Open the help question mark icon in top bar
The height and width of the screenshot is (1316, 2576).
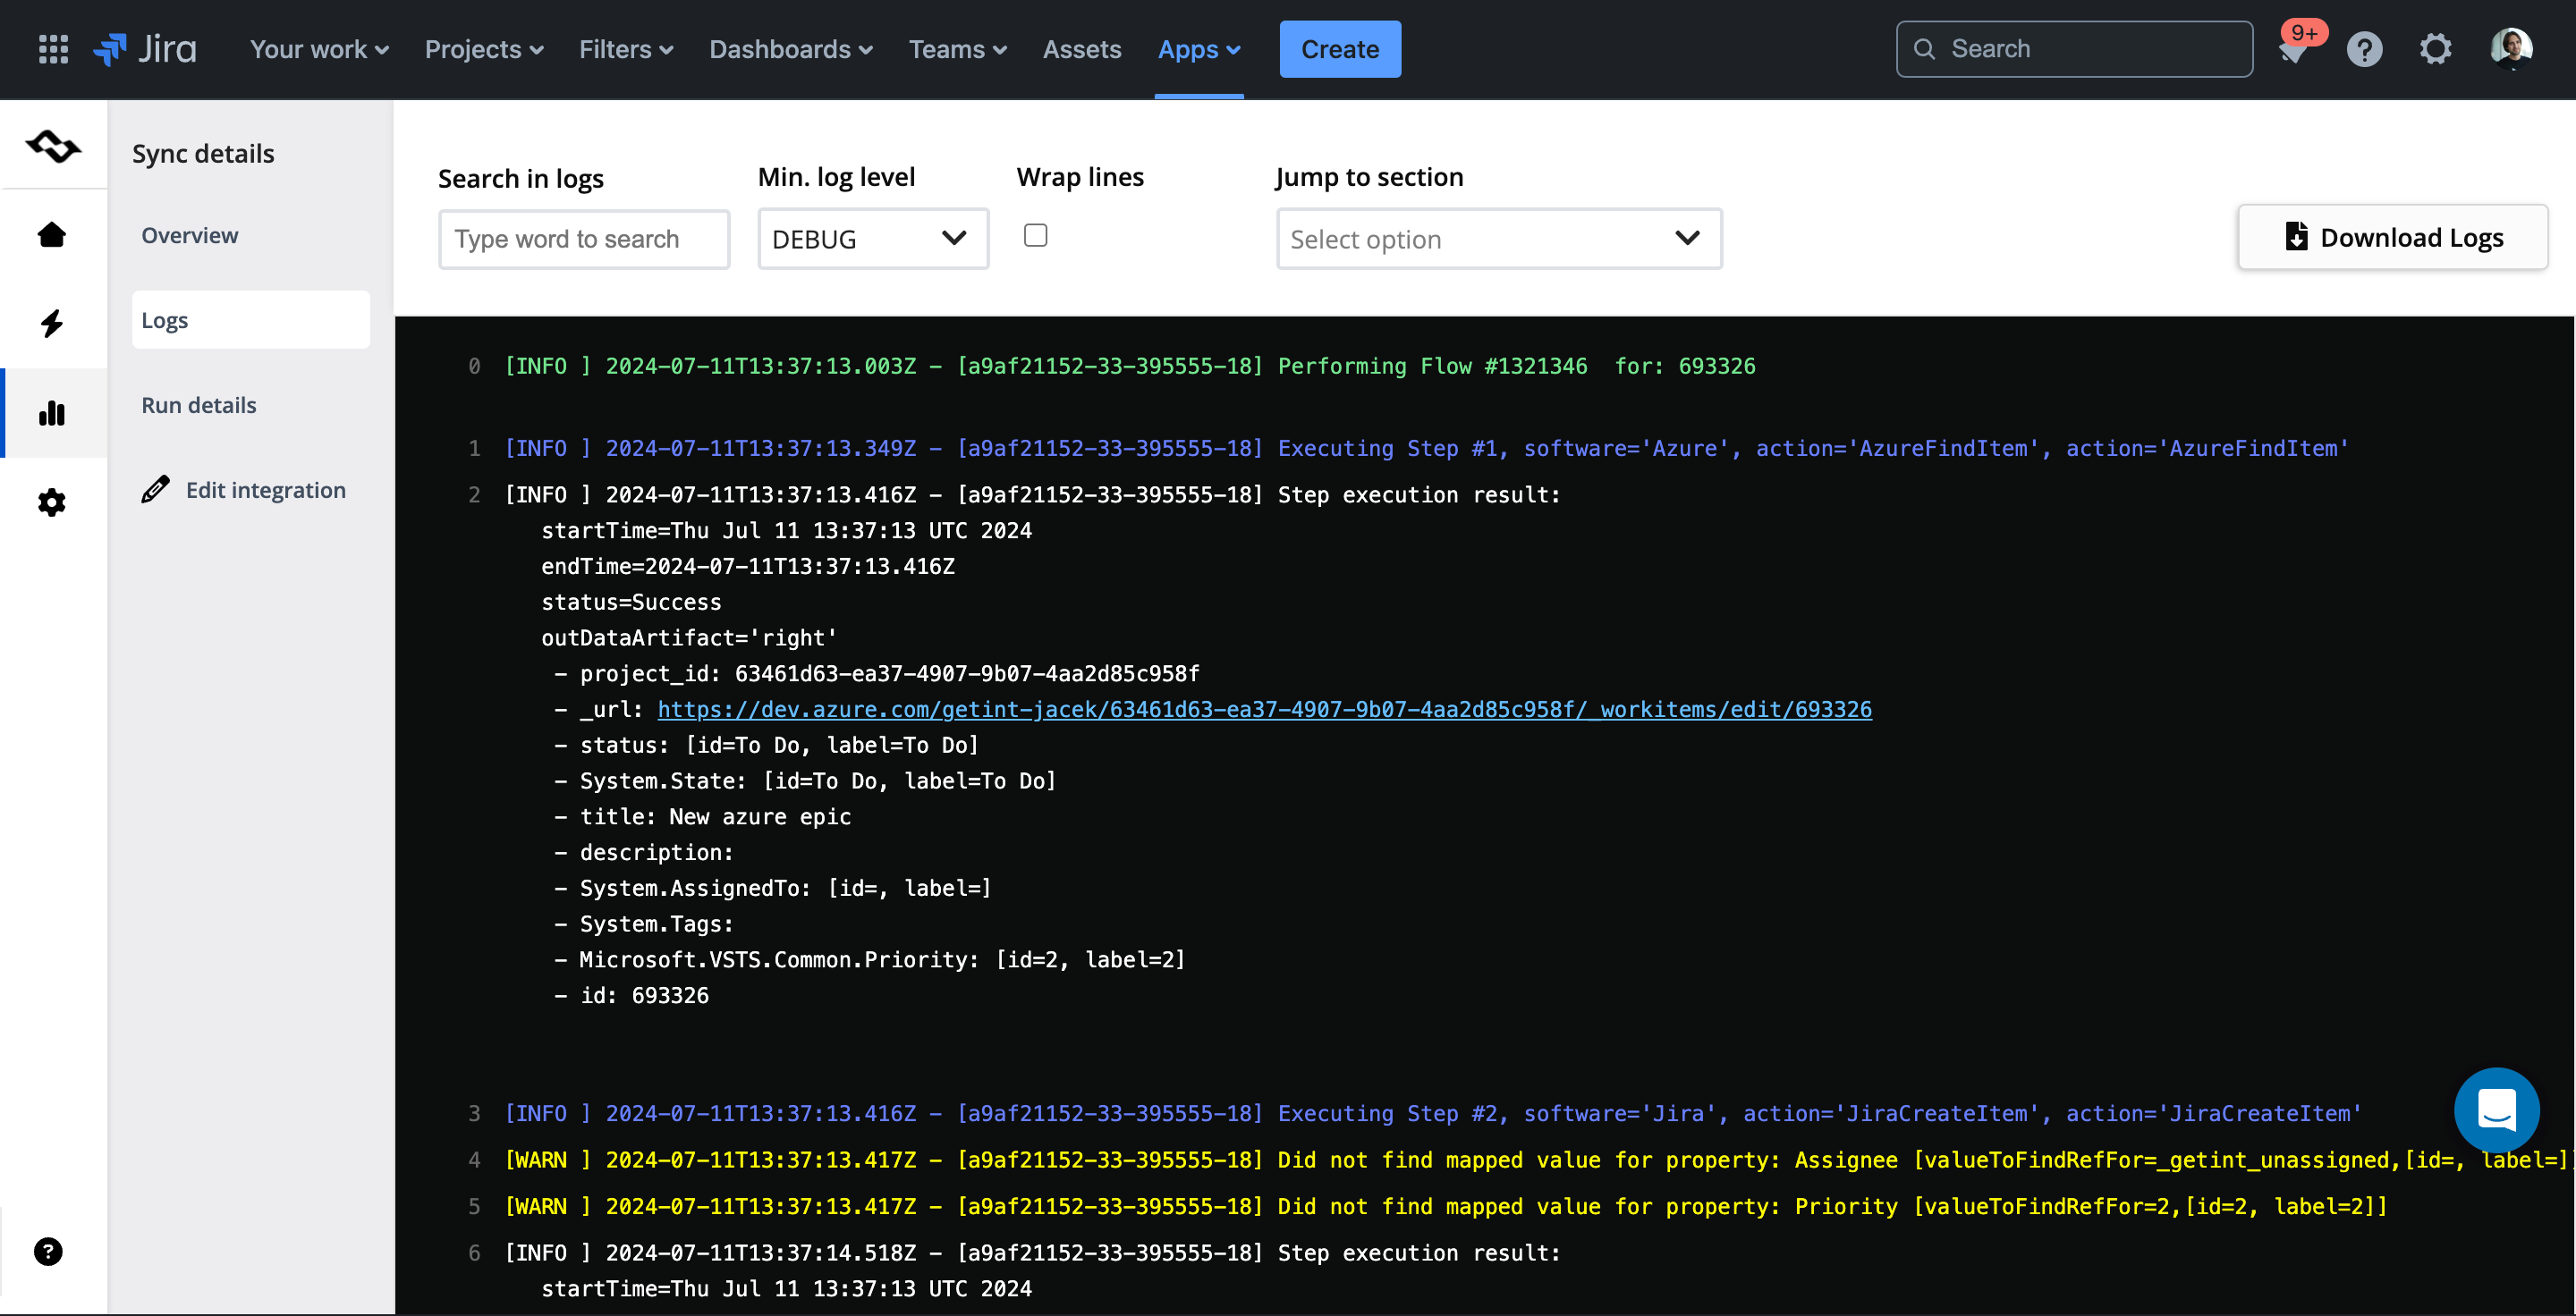tap(2364, 49)
